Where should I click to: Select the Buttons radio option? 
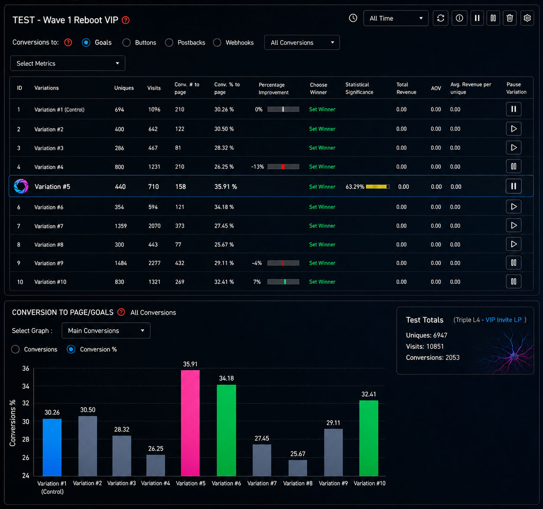[x=126, y=42]
